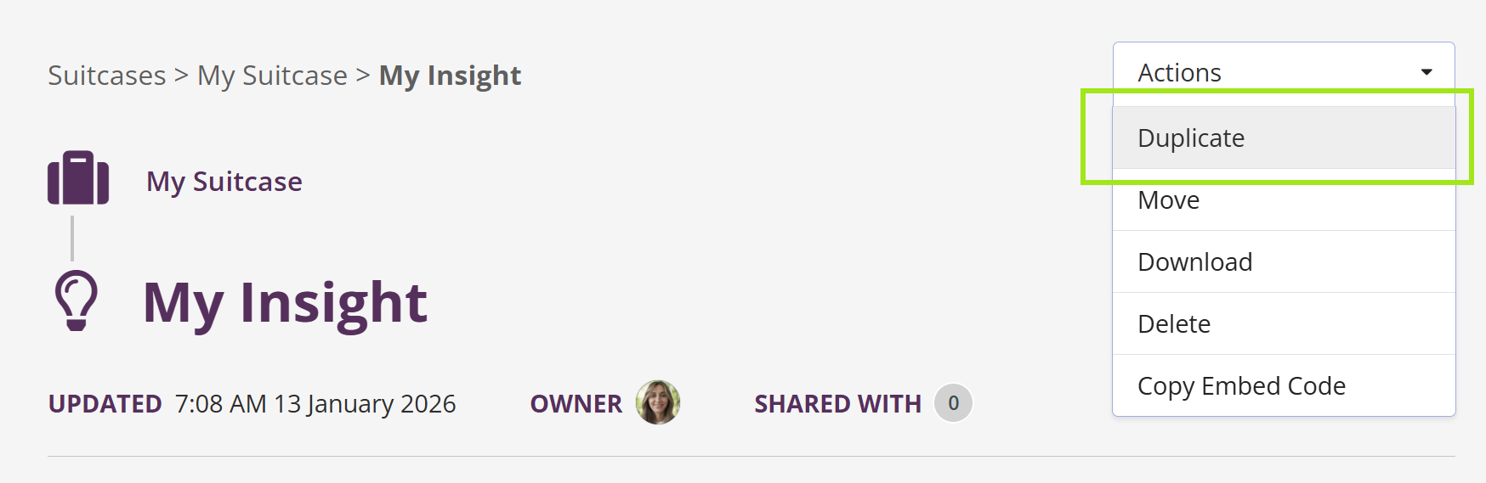Open the My Suitcase link beside the suitcase icon
This screenshot has height=483, width=1486.
(x=224, y=182)
